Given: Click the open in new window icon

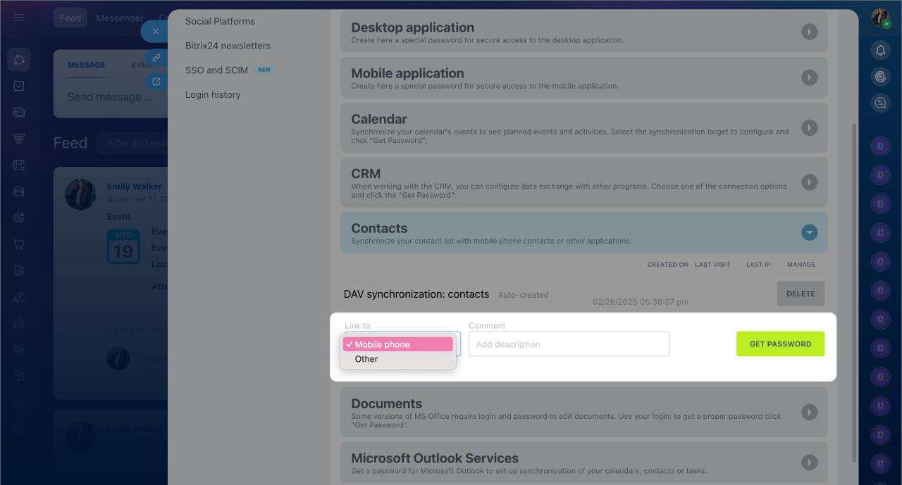Looking at the screenshot, I should (x=156, y=82).
